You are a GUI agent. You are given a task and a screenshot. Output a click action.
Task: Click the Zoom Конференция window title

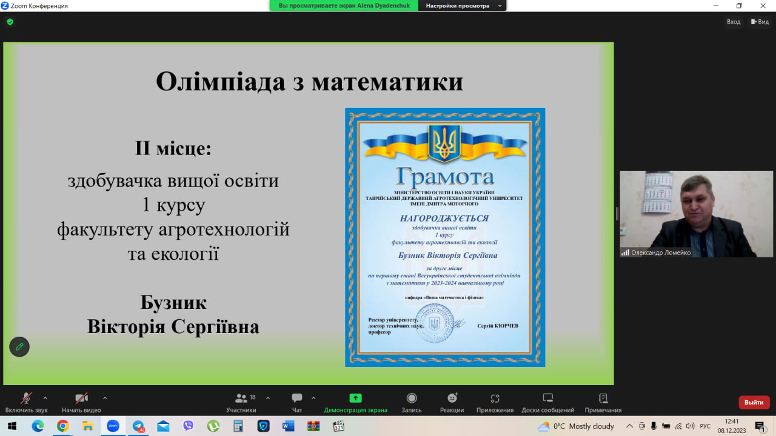(x=39, y=5)
